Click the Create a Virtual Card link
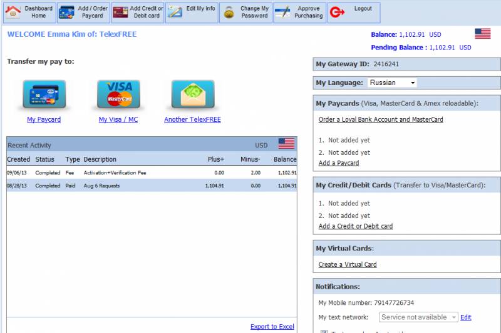This screenshot has height=333, width=501. [348, 264]
